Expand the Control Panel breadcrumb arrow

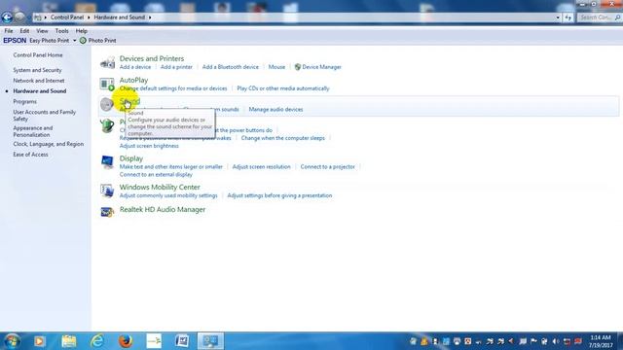tap(89, 17)
